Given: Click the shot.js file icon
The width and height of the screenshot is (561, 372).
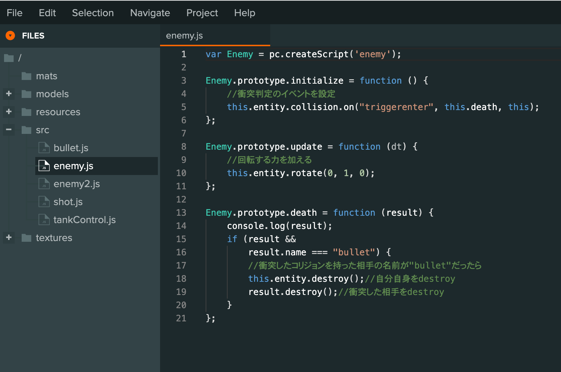Looking at the screenshot, I should 44,202.
